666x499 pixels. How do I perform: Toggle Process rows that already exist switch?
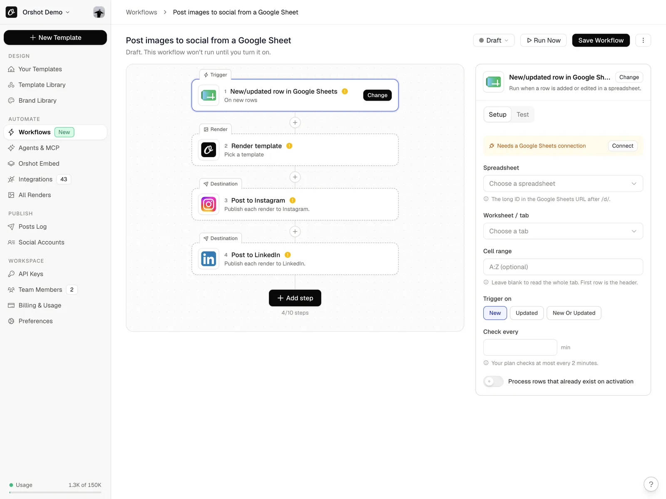493,381
